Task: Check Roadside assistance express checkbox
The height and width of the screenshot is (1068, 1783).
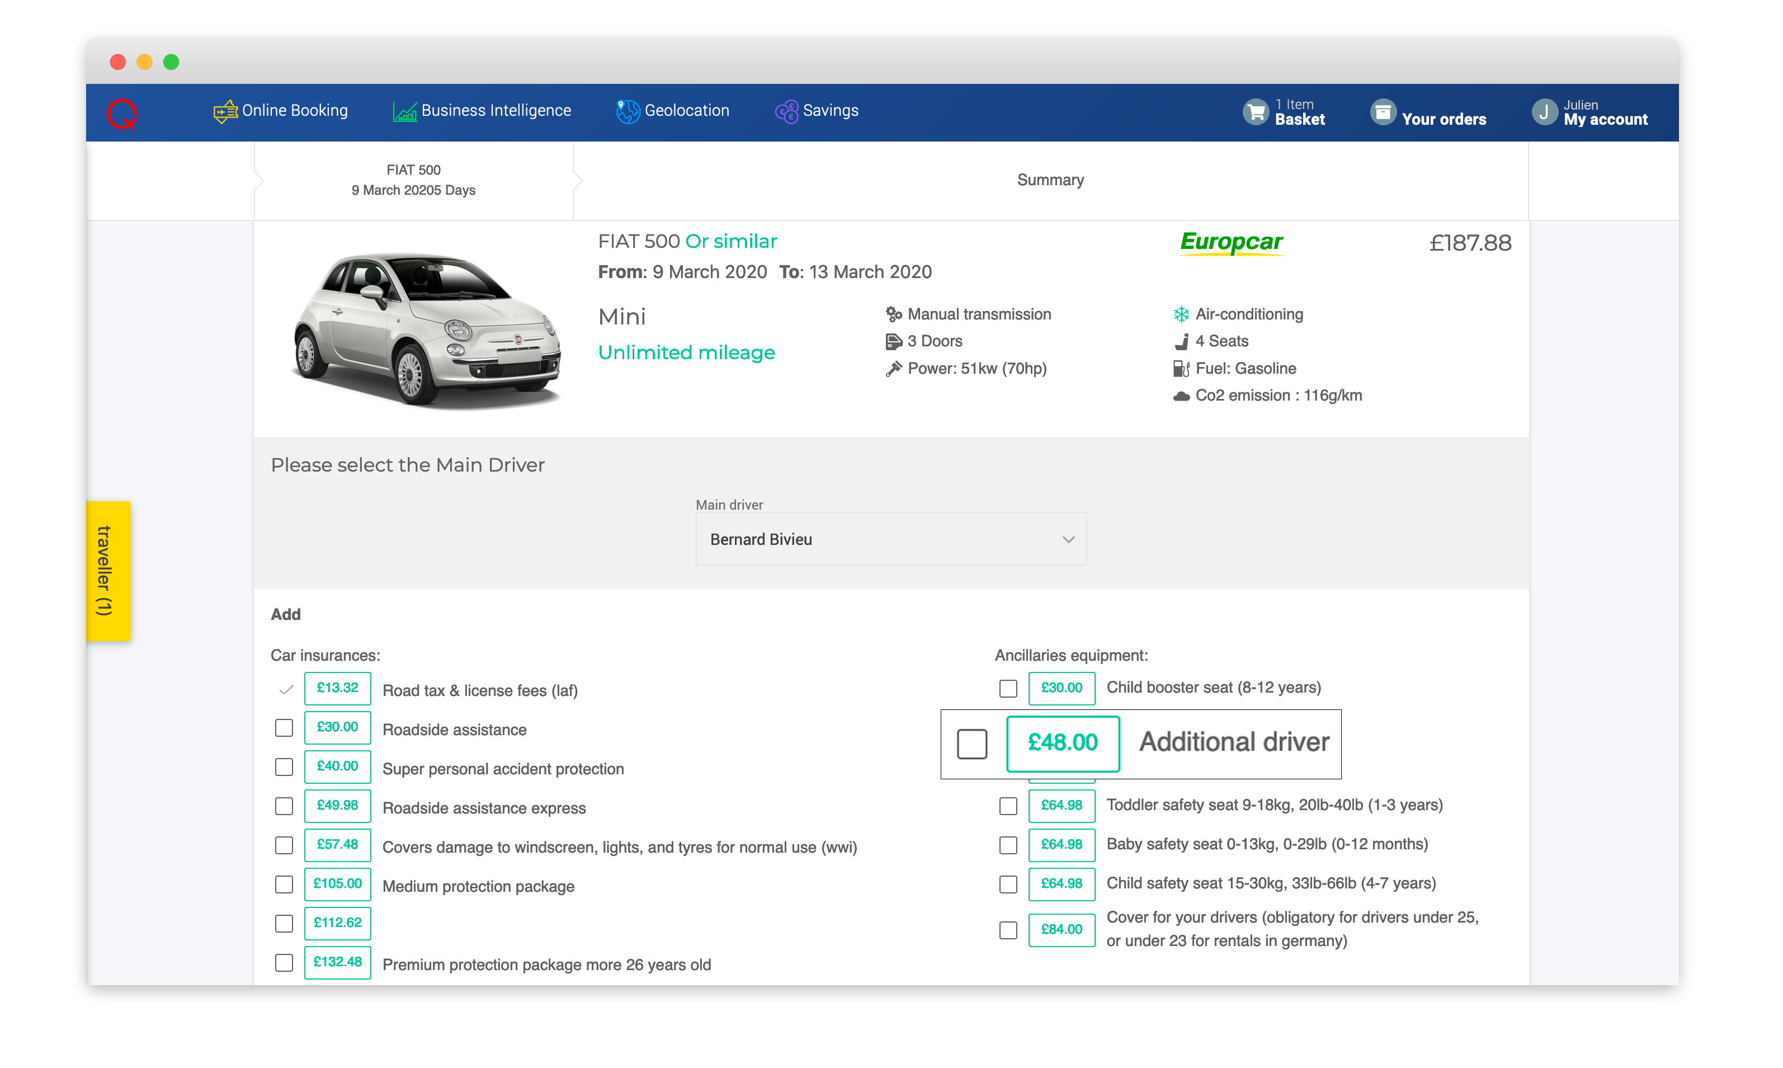Action: [x=284, y=806]
